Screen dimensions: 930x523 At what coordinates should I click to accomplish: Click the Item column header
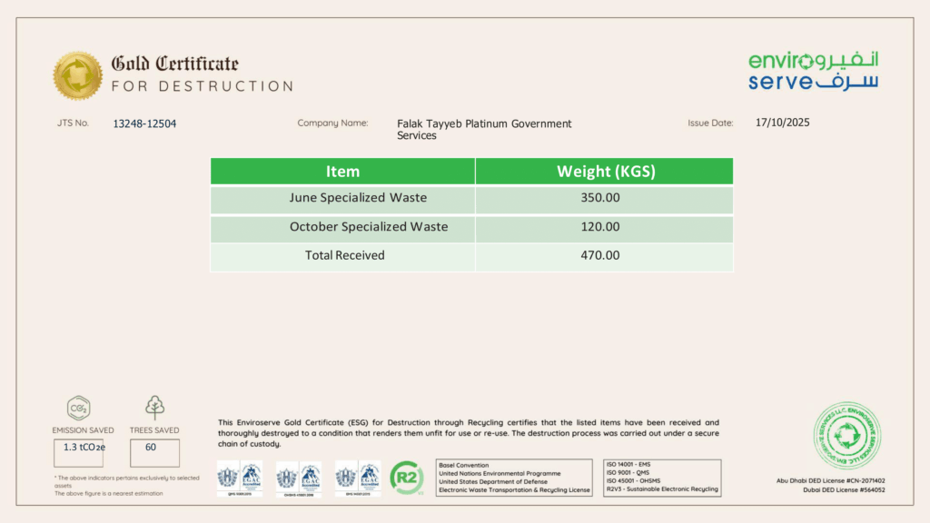342,172
